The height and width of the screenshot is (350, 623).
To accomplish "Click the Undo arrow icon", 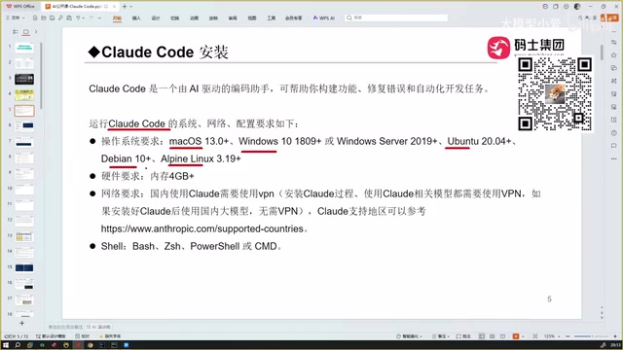I will coord(78,17).
